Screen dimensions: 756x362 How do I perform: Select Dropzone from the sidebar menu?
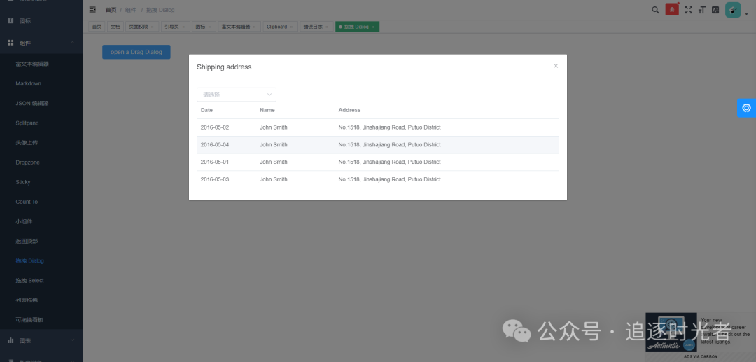[x=29, y=162]
